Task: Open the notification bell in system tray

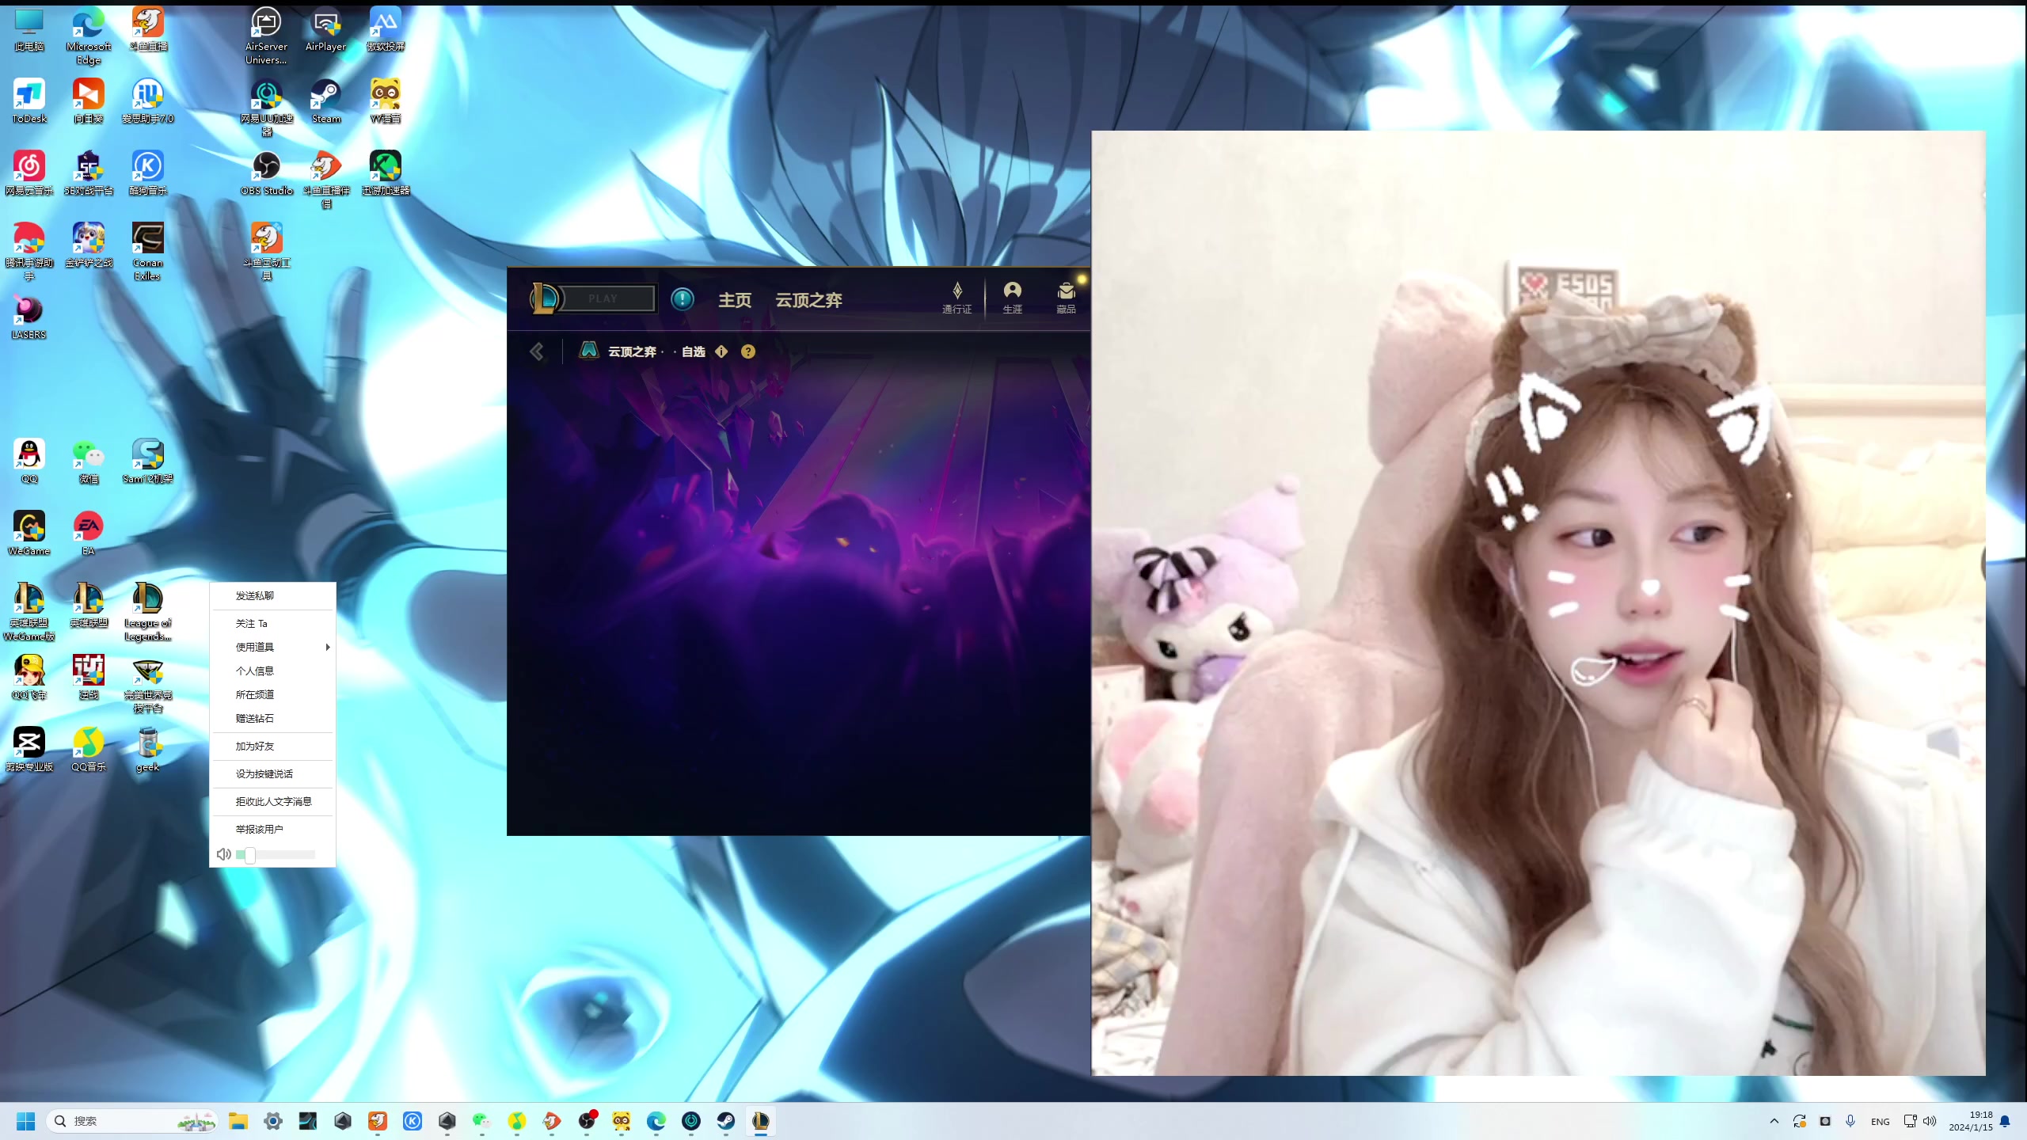Action: 2005,1121
